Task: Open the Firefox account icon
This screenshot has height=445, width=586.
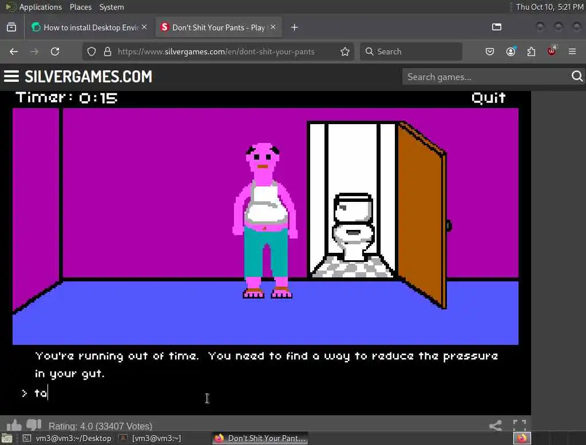Action: pyautogui.click(x=510, y=51)
